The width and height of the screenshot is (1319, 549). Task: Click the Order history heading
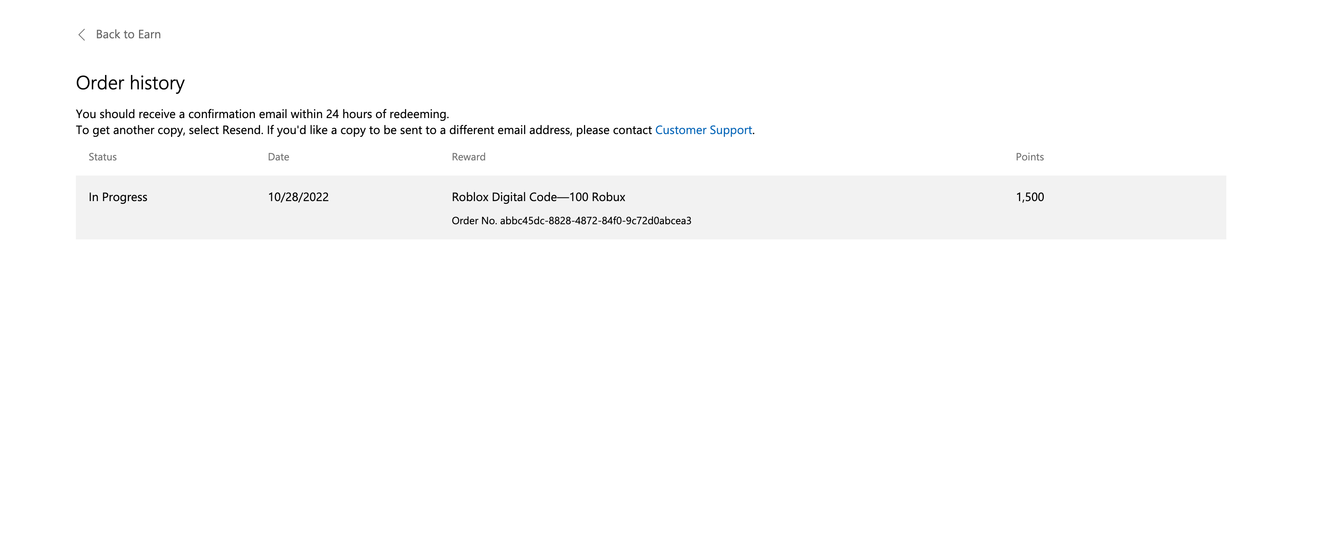pos(130,83)
